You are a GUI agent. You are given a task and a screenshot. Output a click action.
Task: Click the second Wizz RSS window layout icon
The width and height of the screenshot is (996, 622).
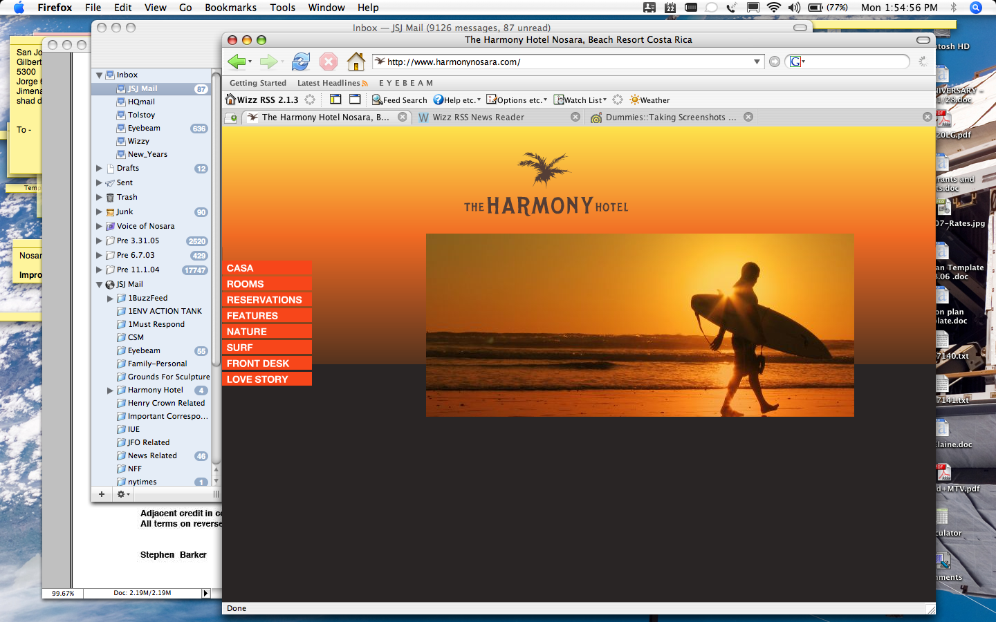355,100
